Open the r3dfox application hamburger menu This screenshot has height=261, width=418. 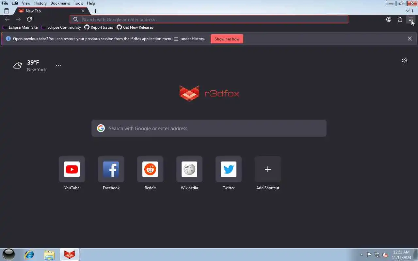coord(410,20)
